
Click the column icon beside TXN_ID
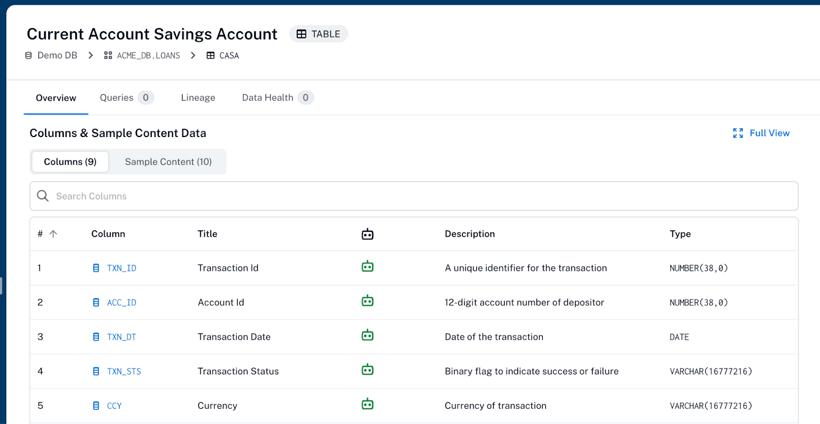point(96,268)
